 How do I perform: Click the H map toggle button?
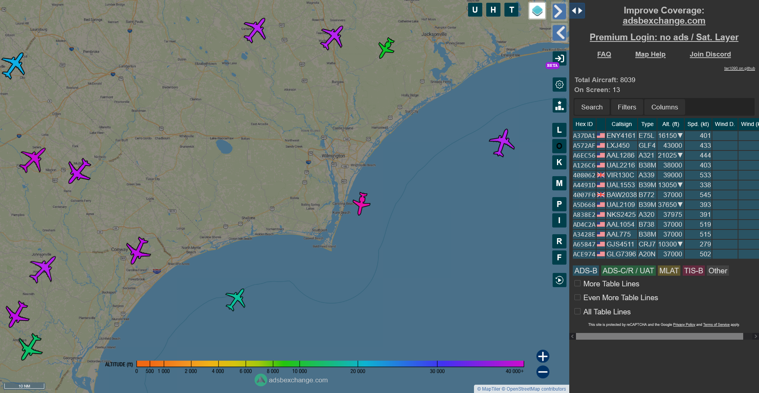point(493,10)
